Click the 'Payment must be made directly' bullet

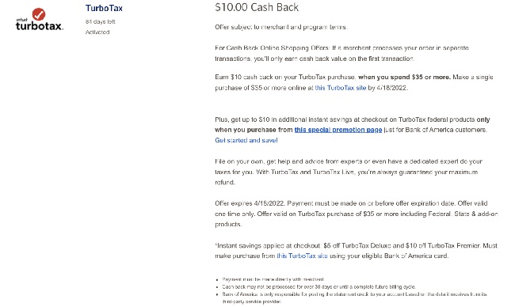click(x=273, y=279)
